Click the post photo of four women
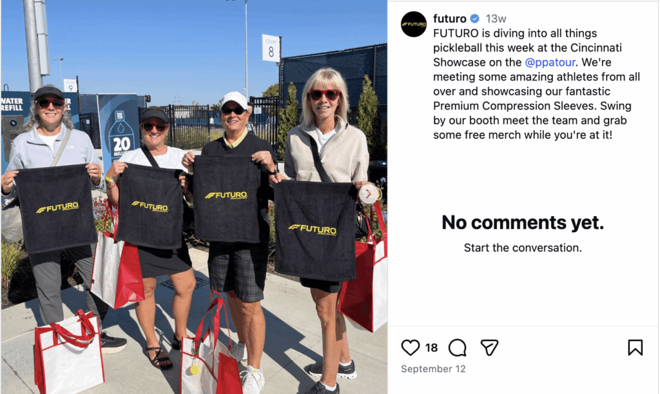Viewport: 660px width, 394px height. coord(194,197)
